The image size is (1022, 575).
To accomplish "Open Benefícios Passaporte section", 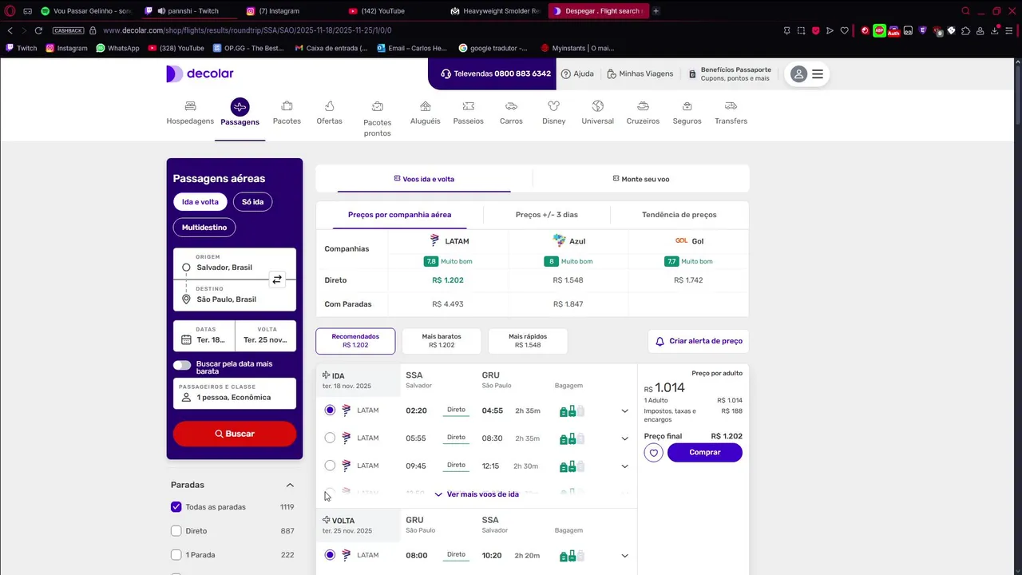I will (x=729, y=73).
